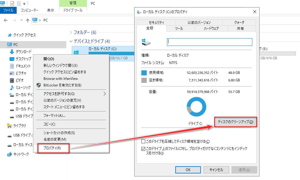Collapse the デバイスとドライブ (4) section
The image size is (300, 180).
71,42
